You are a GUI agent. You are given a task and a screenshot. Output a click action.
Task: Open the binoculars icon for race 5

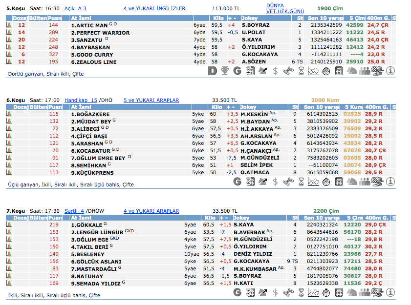288,71
